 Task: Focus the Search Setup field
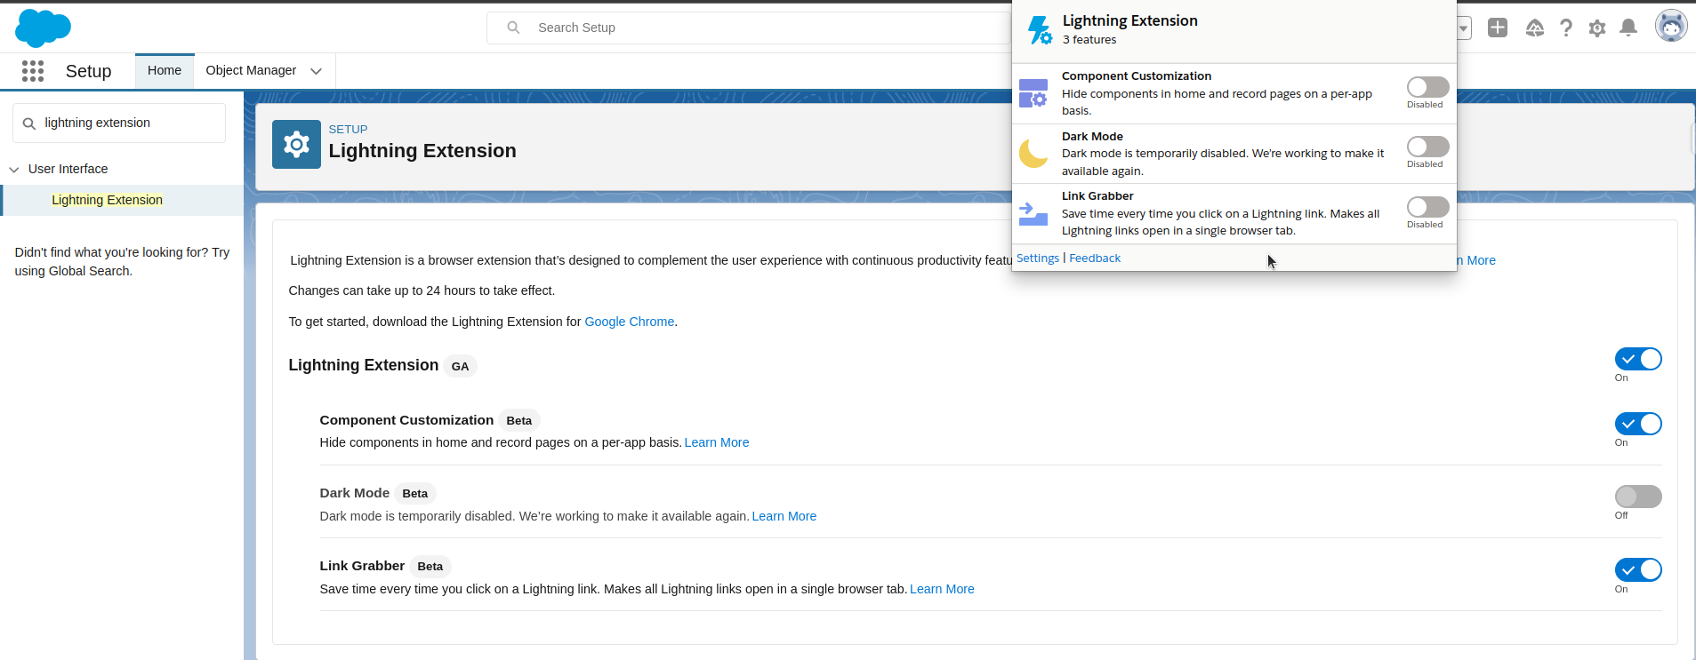pos(749,28)
